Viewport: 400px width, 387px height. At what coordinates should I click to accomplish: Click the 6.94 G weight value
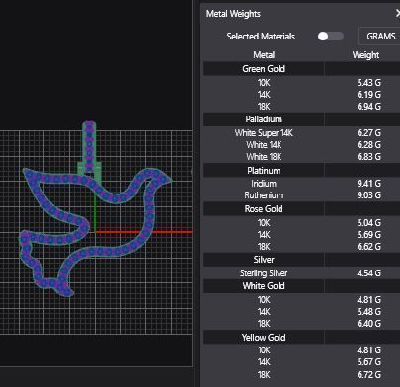(x=369, y=107)
